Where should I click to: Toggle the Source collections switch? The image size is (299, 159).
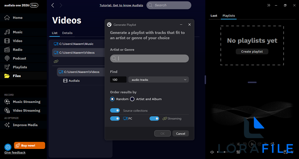[x=115, y=110]
